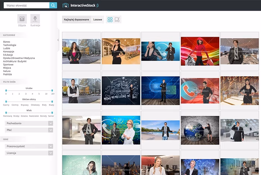
Task: Open the Pochodzenie dropdown
Action: [x=29, y=123]
